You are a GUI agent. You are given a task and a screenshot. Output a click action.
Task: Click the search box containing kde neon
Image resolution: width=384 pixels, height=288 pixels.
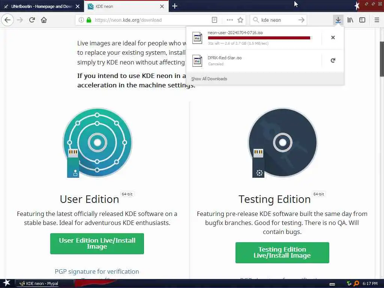[278, 20]
